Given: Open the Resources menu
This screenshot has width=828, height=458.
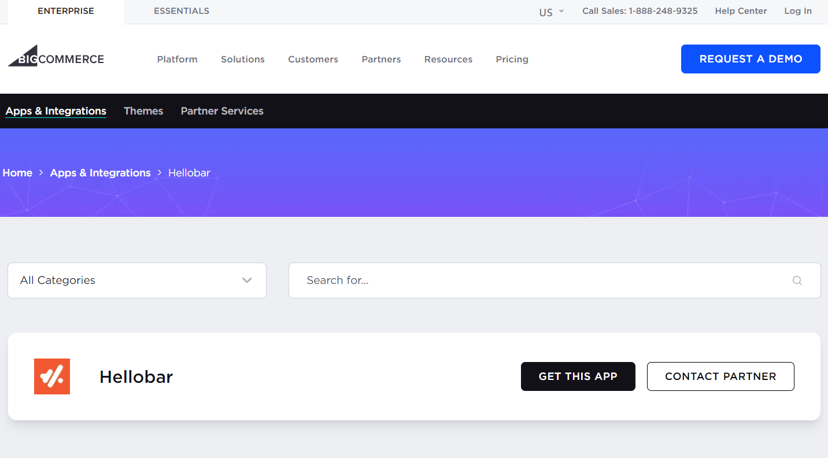Looking at the screenshot, I should tap(448, 59).
